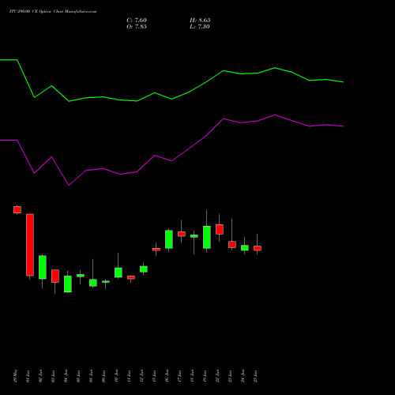
Task: Click the 16 Jun date label
Action: 167,376
